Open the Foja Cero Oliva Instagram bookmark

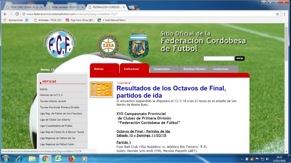80,20
